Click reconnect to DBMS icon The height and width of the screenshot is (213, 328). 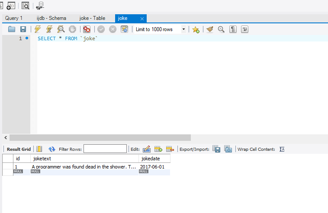40,6
